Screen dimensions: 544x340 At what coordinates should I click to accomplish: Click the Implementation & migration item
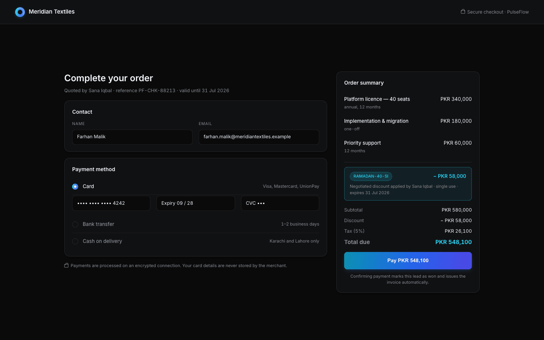pyautogui.click(x=376, y=121)
